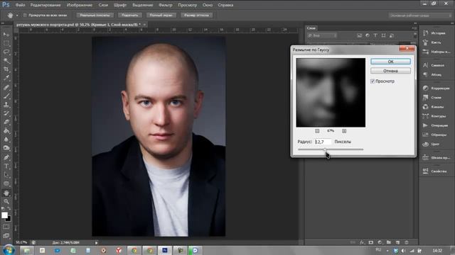
Task: Select the Eraser tool
Action: coord(6,122)
